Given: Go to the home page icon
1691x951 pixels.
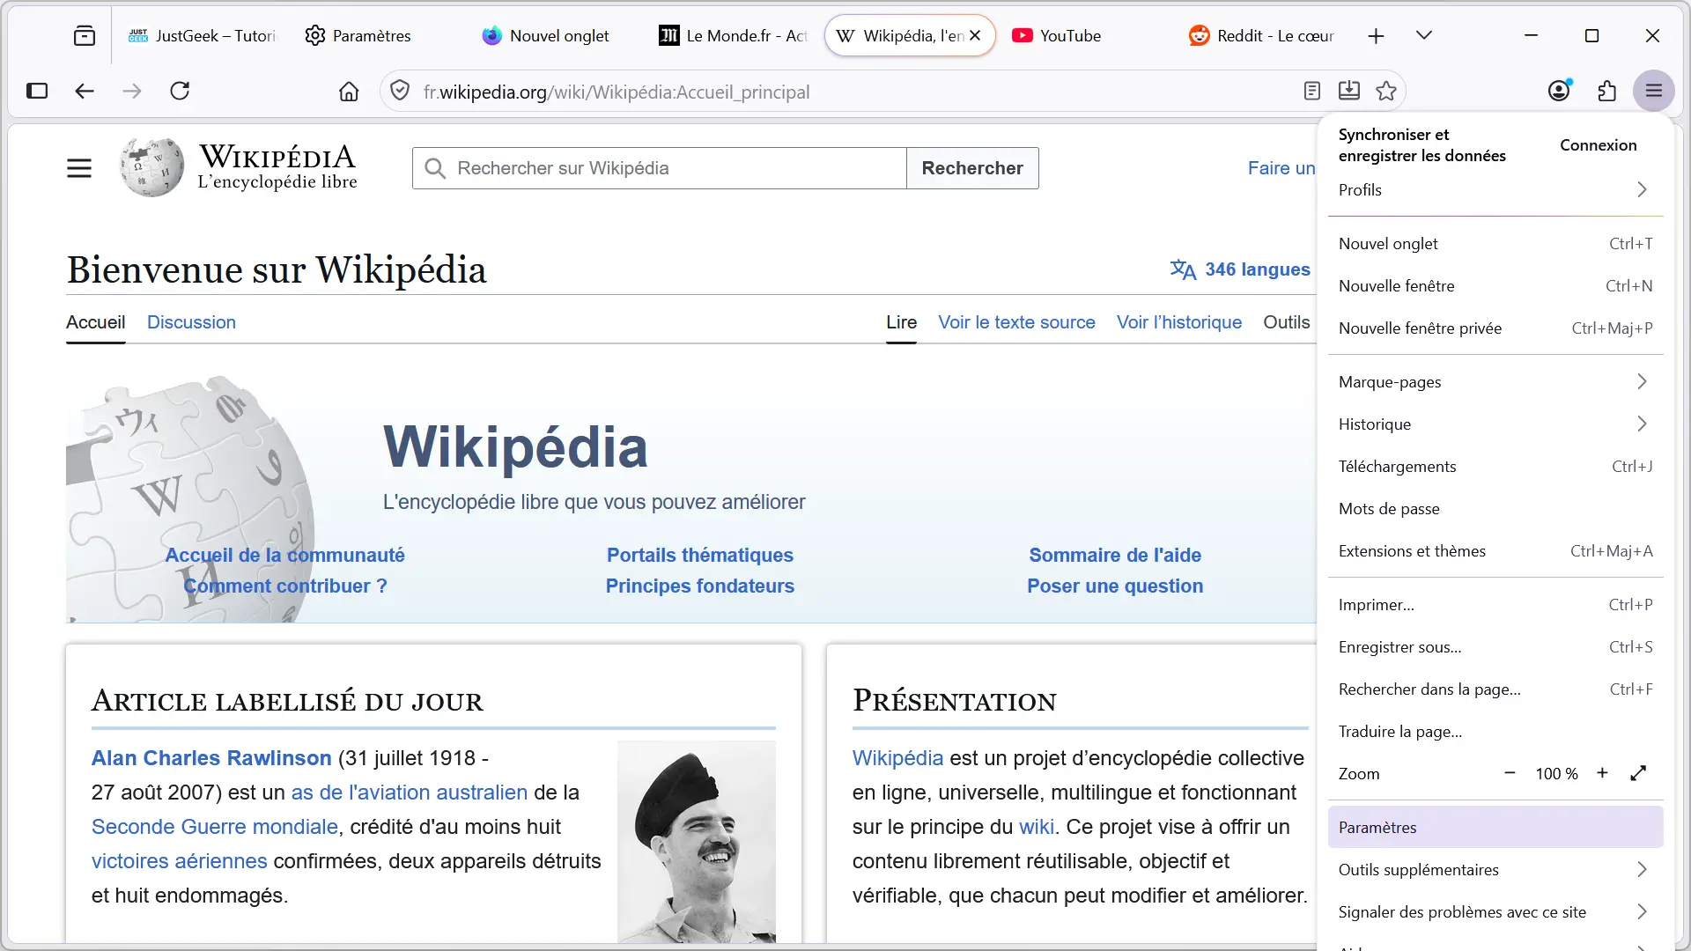Looking at the screenshot, I should (x=349, y=92).
